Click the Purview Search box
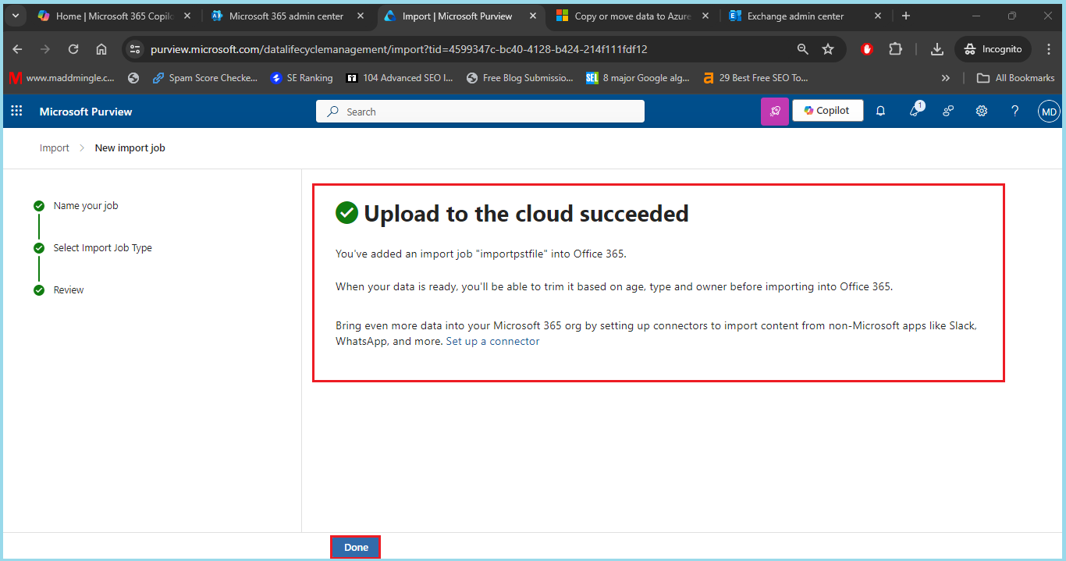 tap(480, 112)
